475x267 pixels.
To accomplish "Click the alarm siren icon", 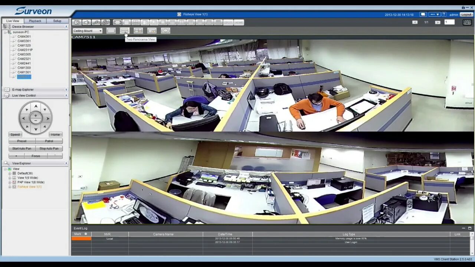I will click(467, 22).
